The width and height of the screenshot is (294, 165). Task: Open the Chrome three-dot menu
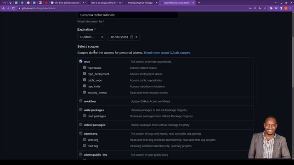(x=291, y=8)
